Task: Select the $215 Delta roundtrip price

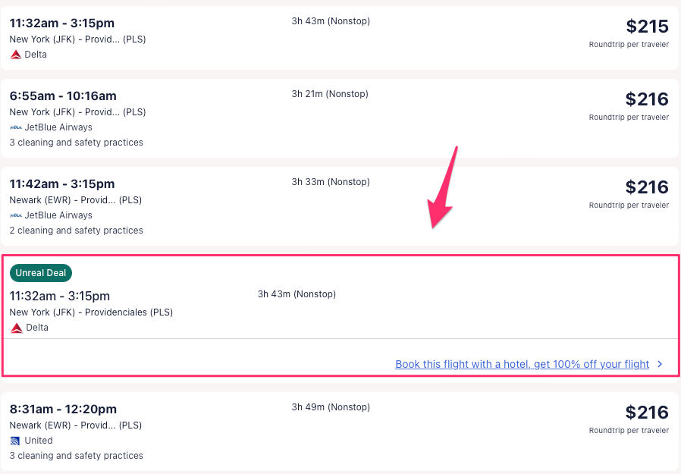Action: point(647,27)
